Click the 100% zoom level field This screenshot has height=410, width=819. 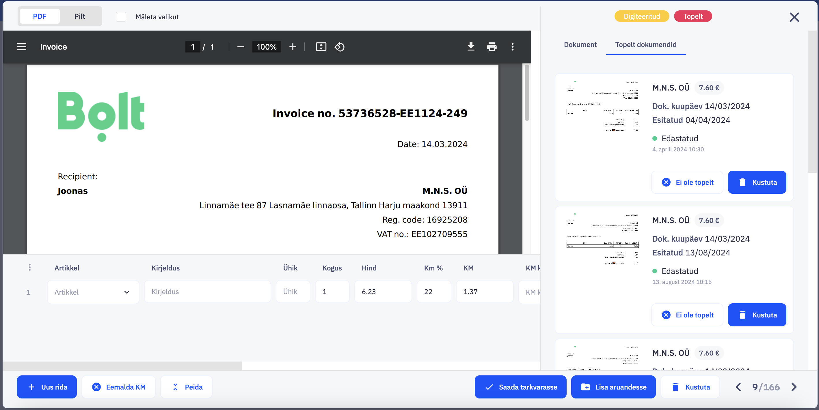pyautogui.click(x=267, y=47)
